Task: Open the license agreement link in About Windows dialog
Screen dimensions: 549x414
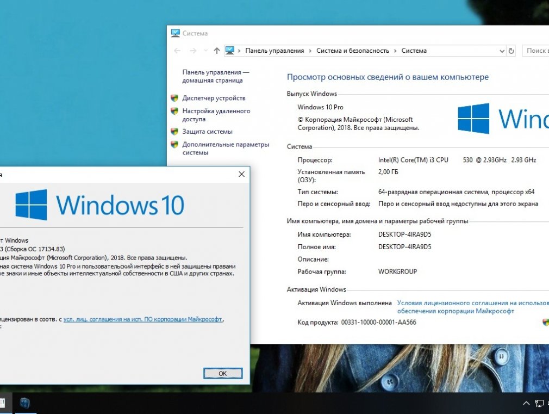Action: pyautogui.click(x=142, y=319)
